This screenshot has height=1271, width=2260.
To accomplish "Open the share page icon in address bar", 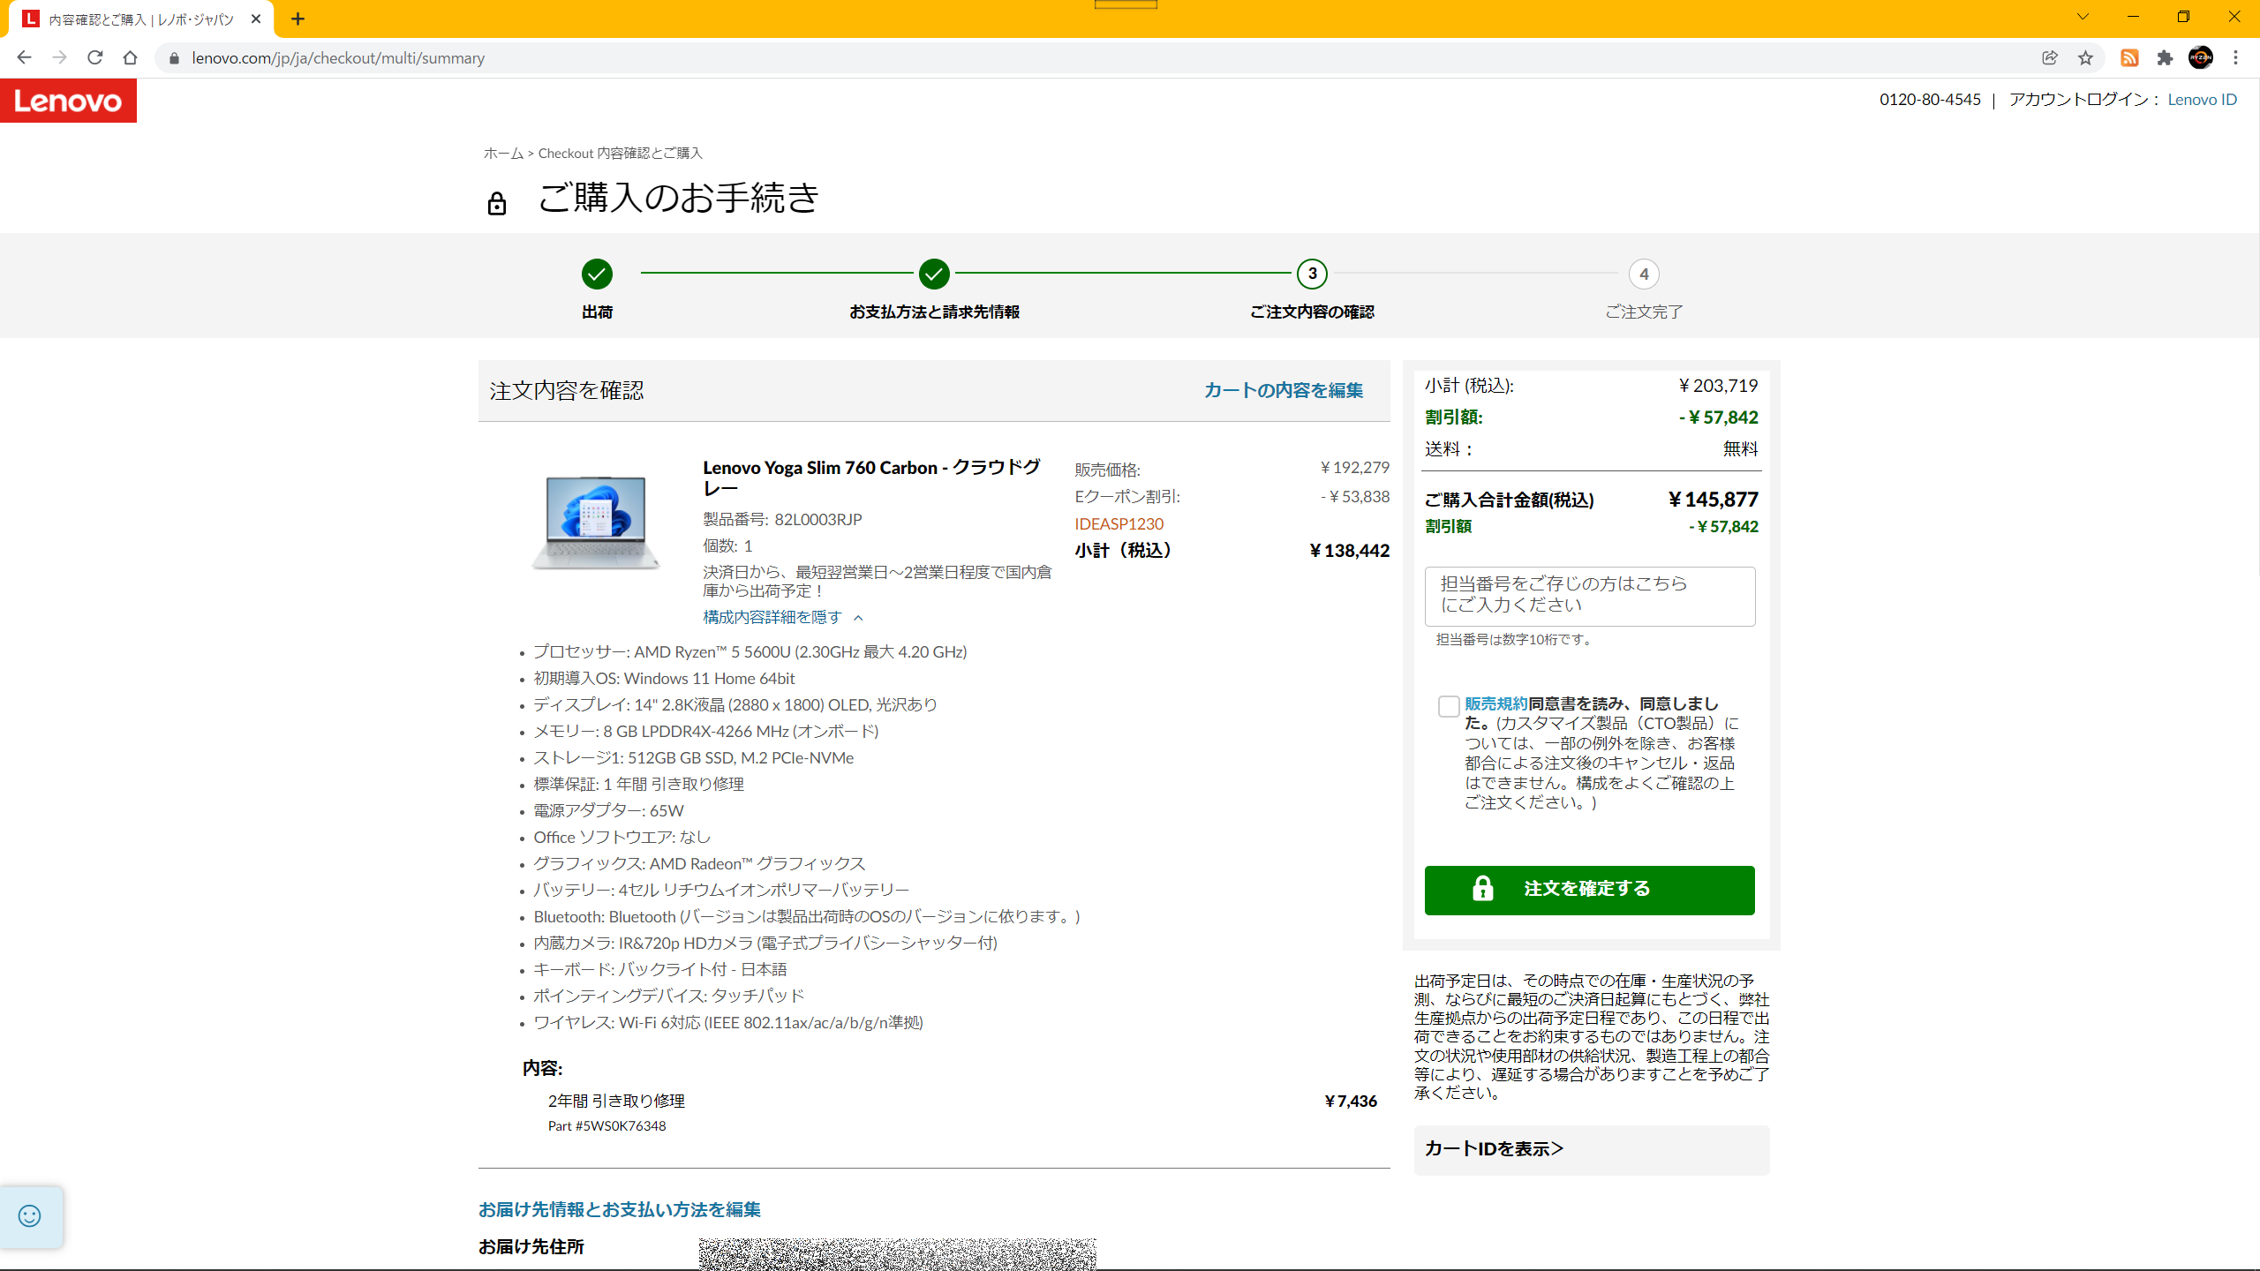I will [2050, 57].
